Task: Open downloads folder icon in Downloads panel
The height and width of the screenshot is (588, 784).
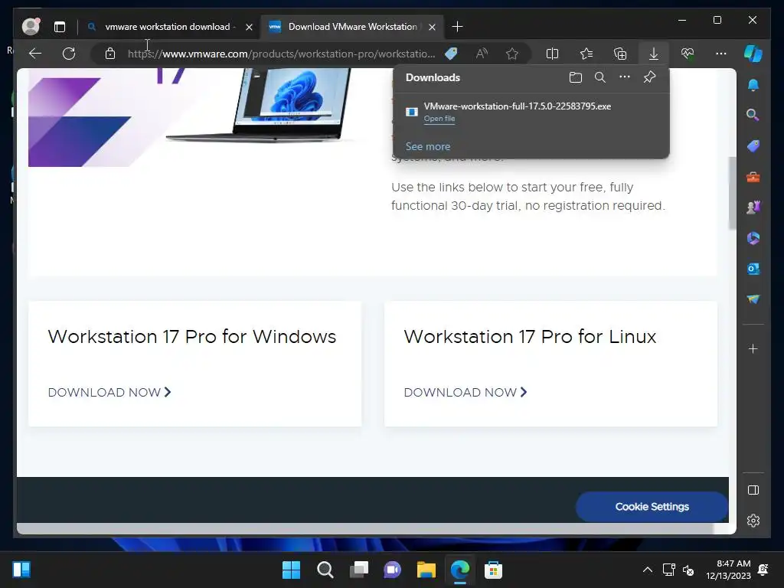Action: click(x=576, y=77)
